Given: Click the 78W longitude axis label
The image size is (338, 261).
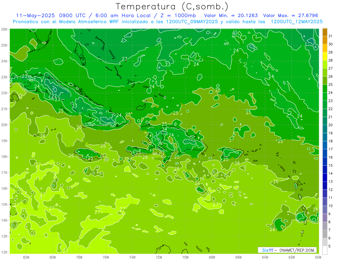Looking at the screenshot, I should (x=79, y=257).
